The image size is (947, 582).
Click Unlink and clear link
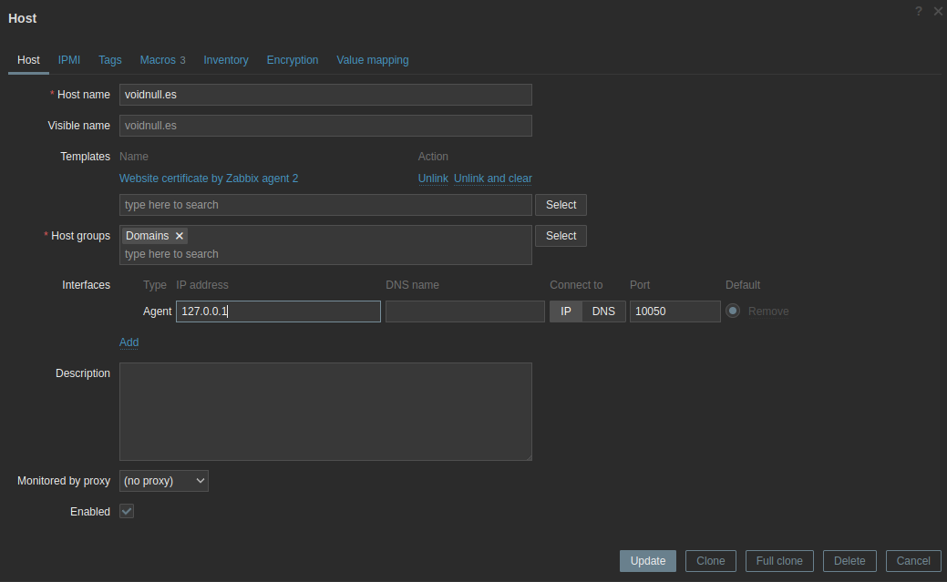coord(493,179)
